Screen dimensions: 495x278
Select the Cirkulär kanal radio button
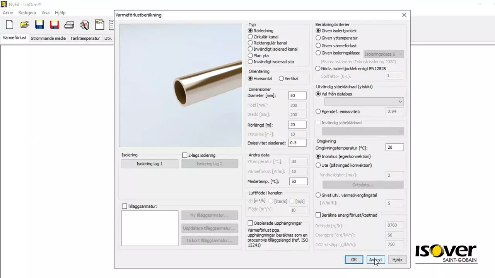[x=251, y=37]
